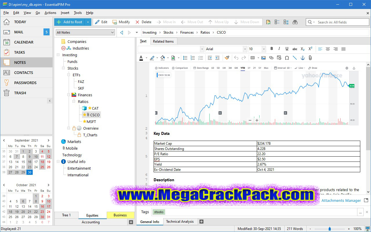Click the collapse all tree icon
The image size is (371, 232).
point(277,22)
